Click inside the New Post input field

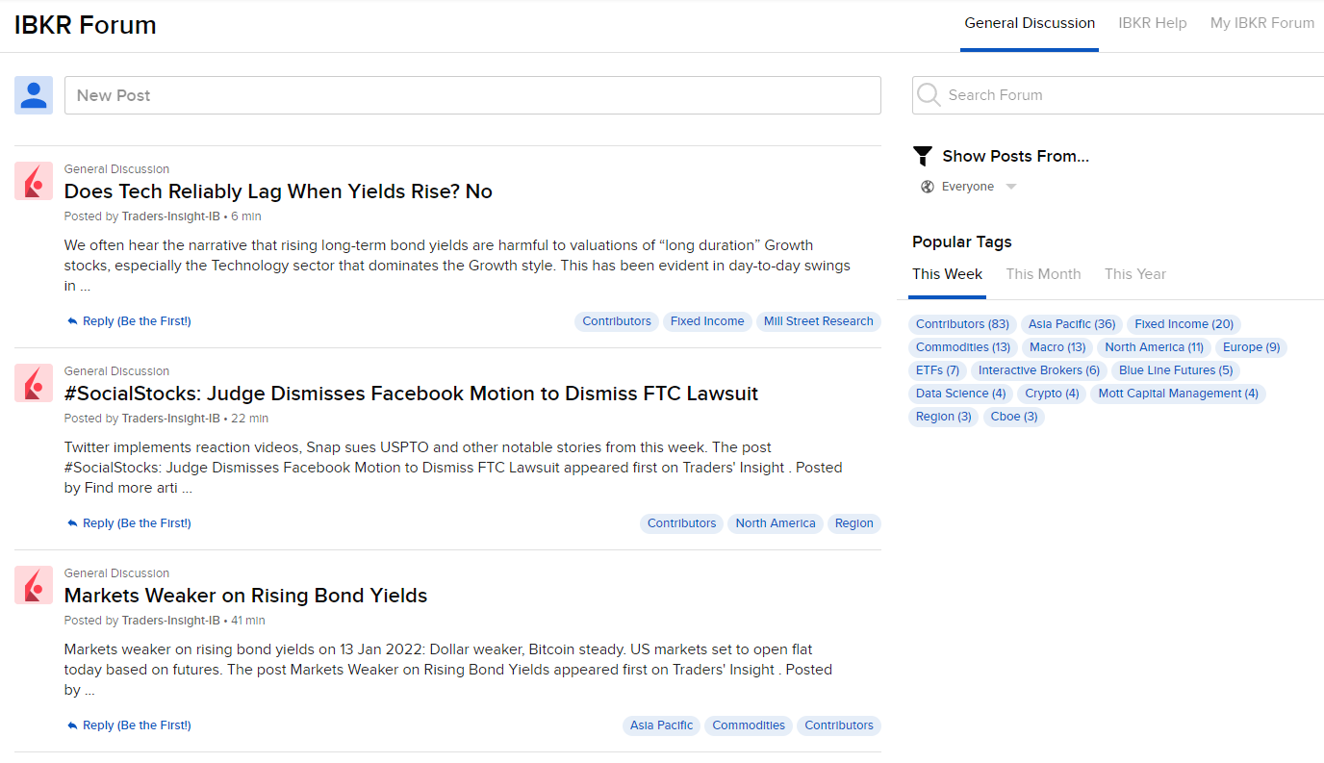point(471,94)
